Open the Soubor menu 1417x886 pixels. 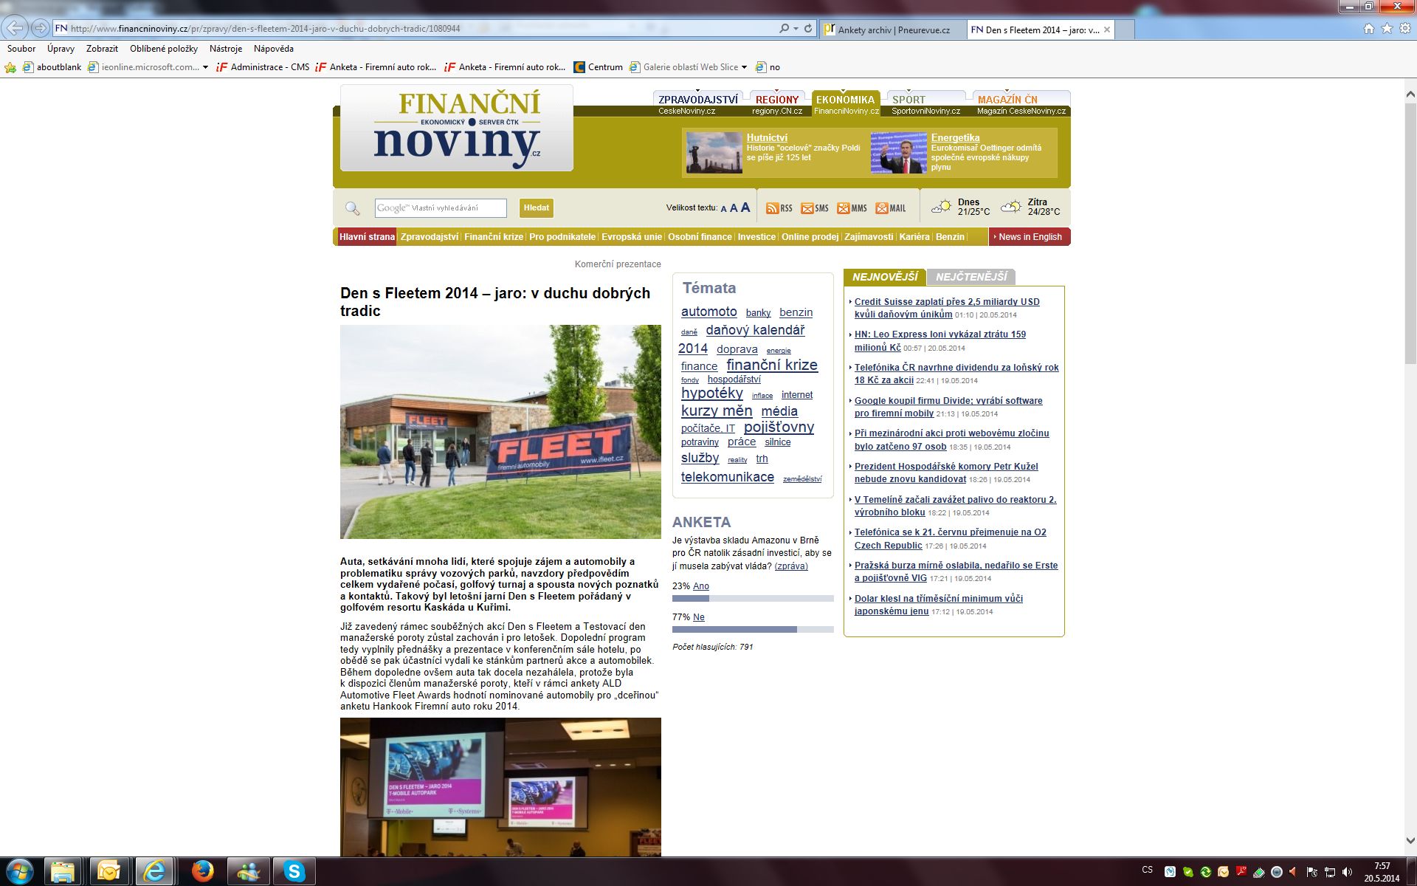pyautogui.click(x=21, y=49)
